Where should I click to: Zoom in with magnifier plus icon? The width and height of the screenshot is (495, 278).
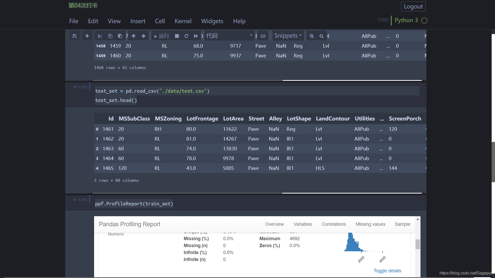tap(312, 36)
